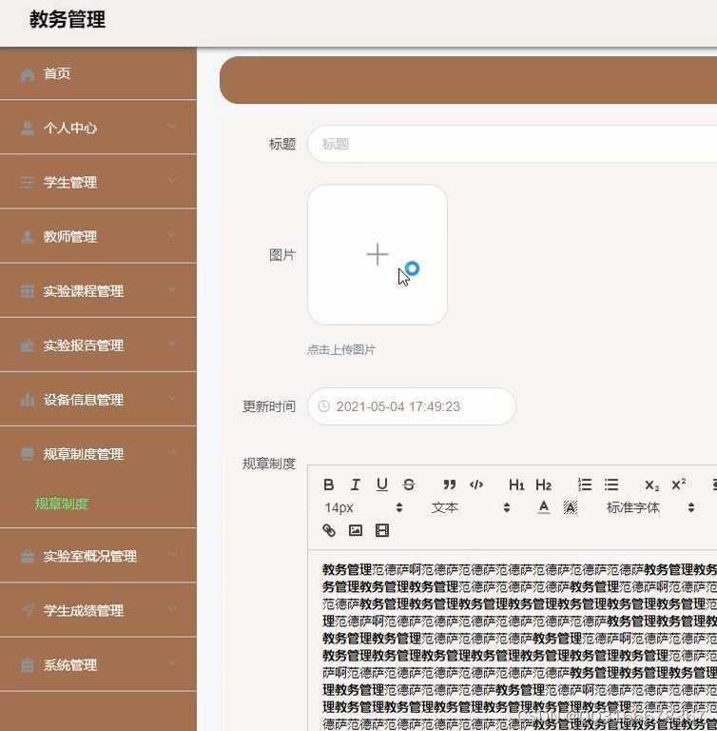The image size is (717, 731).
Task: Apply Heading 2 with the H2 button
Action: 543,484
